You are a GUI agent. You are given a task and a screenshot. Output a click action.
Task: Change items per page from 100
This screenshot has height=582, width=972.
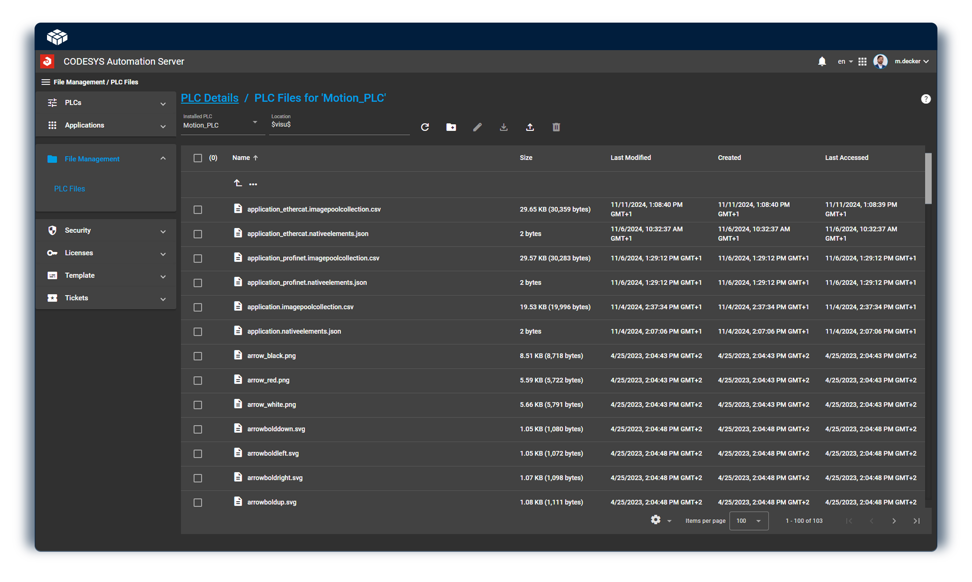click(748, 521)
